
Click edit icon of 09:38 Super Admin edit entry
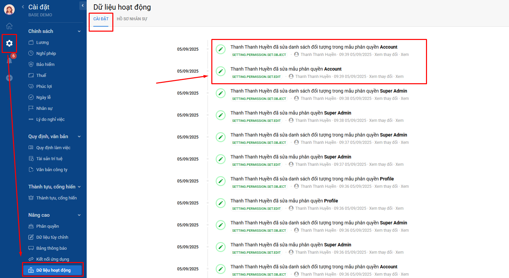click(221, 115)
